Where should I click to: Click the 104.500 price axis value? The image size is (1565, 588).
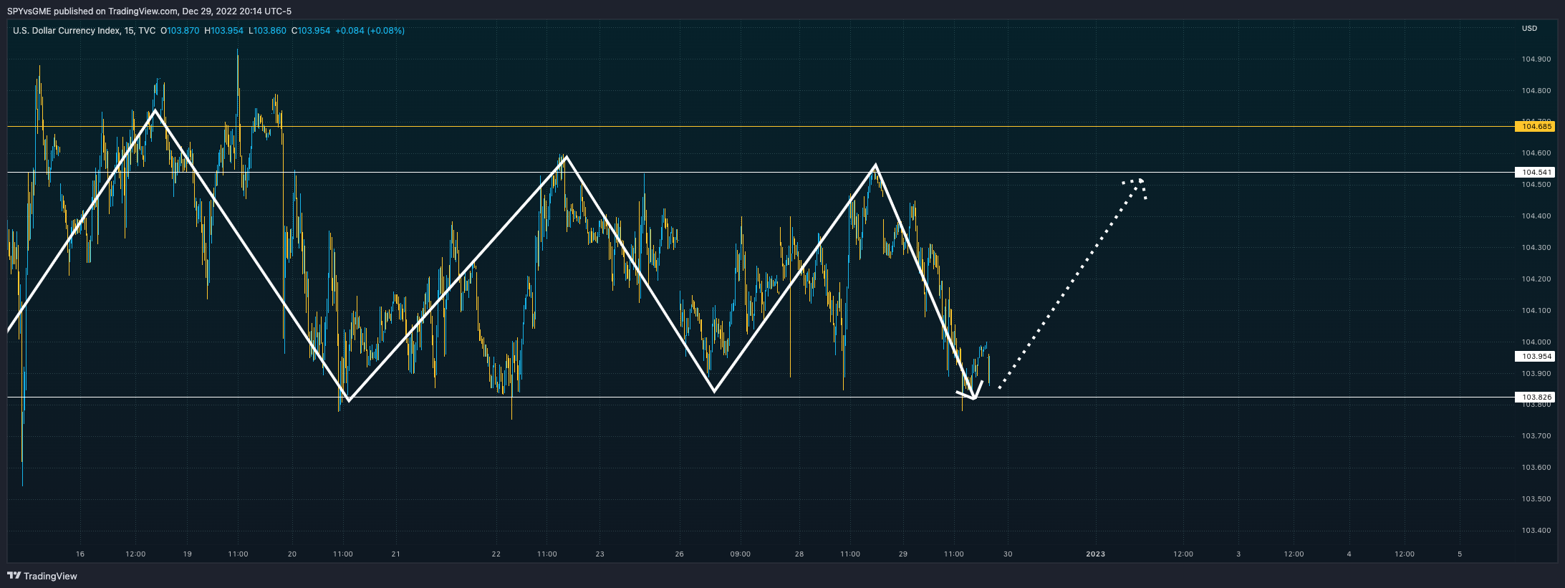[x=1536, y=185]
